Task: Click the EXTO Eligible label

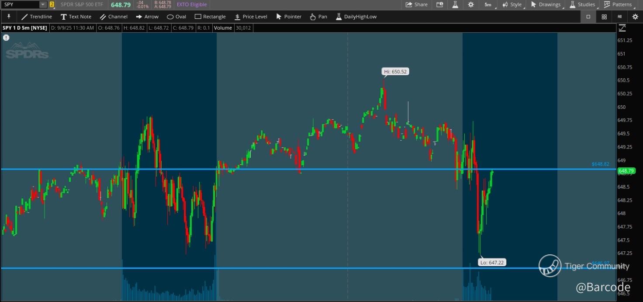Action: (192, 4)
